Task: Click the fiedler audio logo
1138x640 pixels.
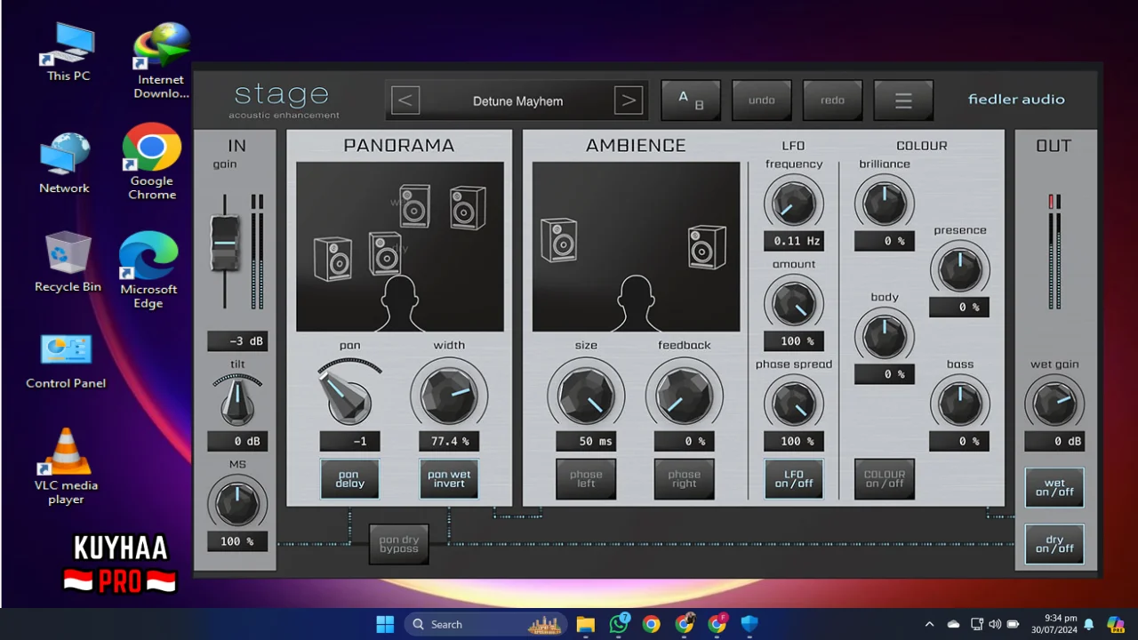Action: coord(1016,100)
